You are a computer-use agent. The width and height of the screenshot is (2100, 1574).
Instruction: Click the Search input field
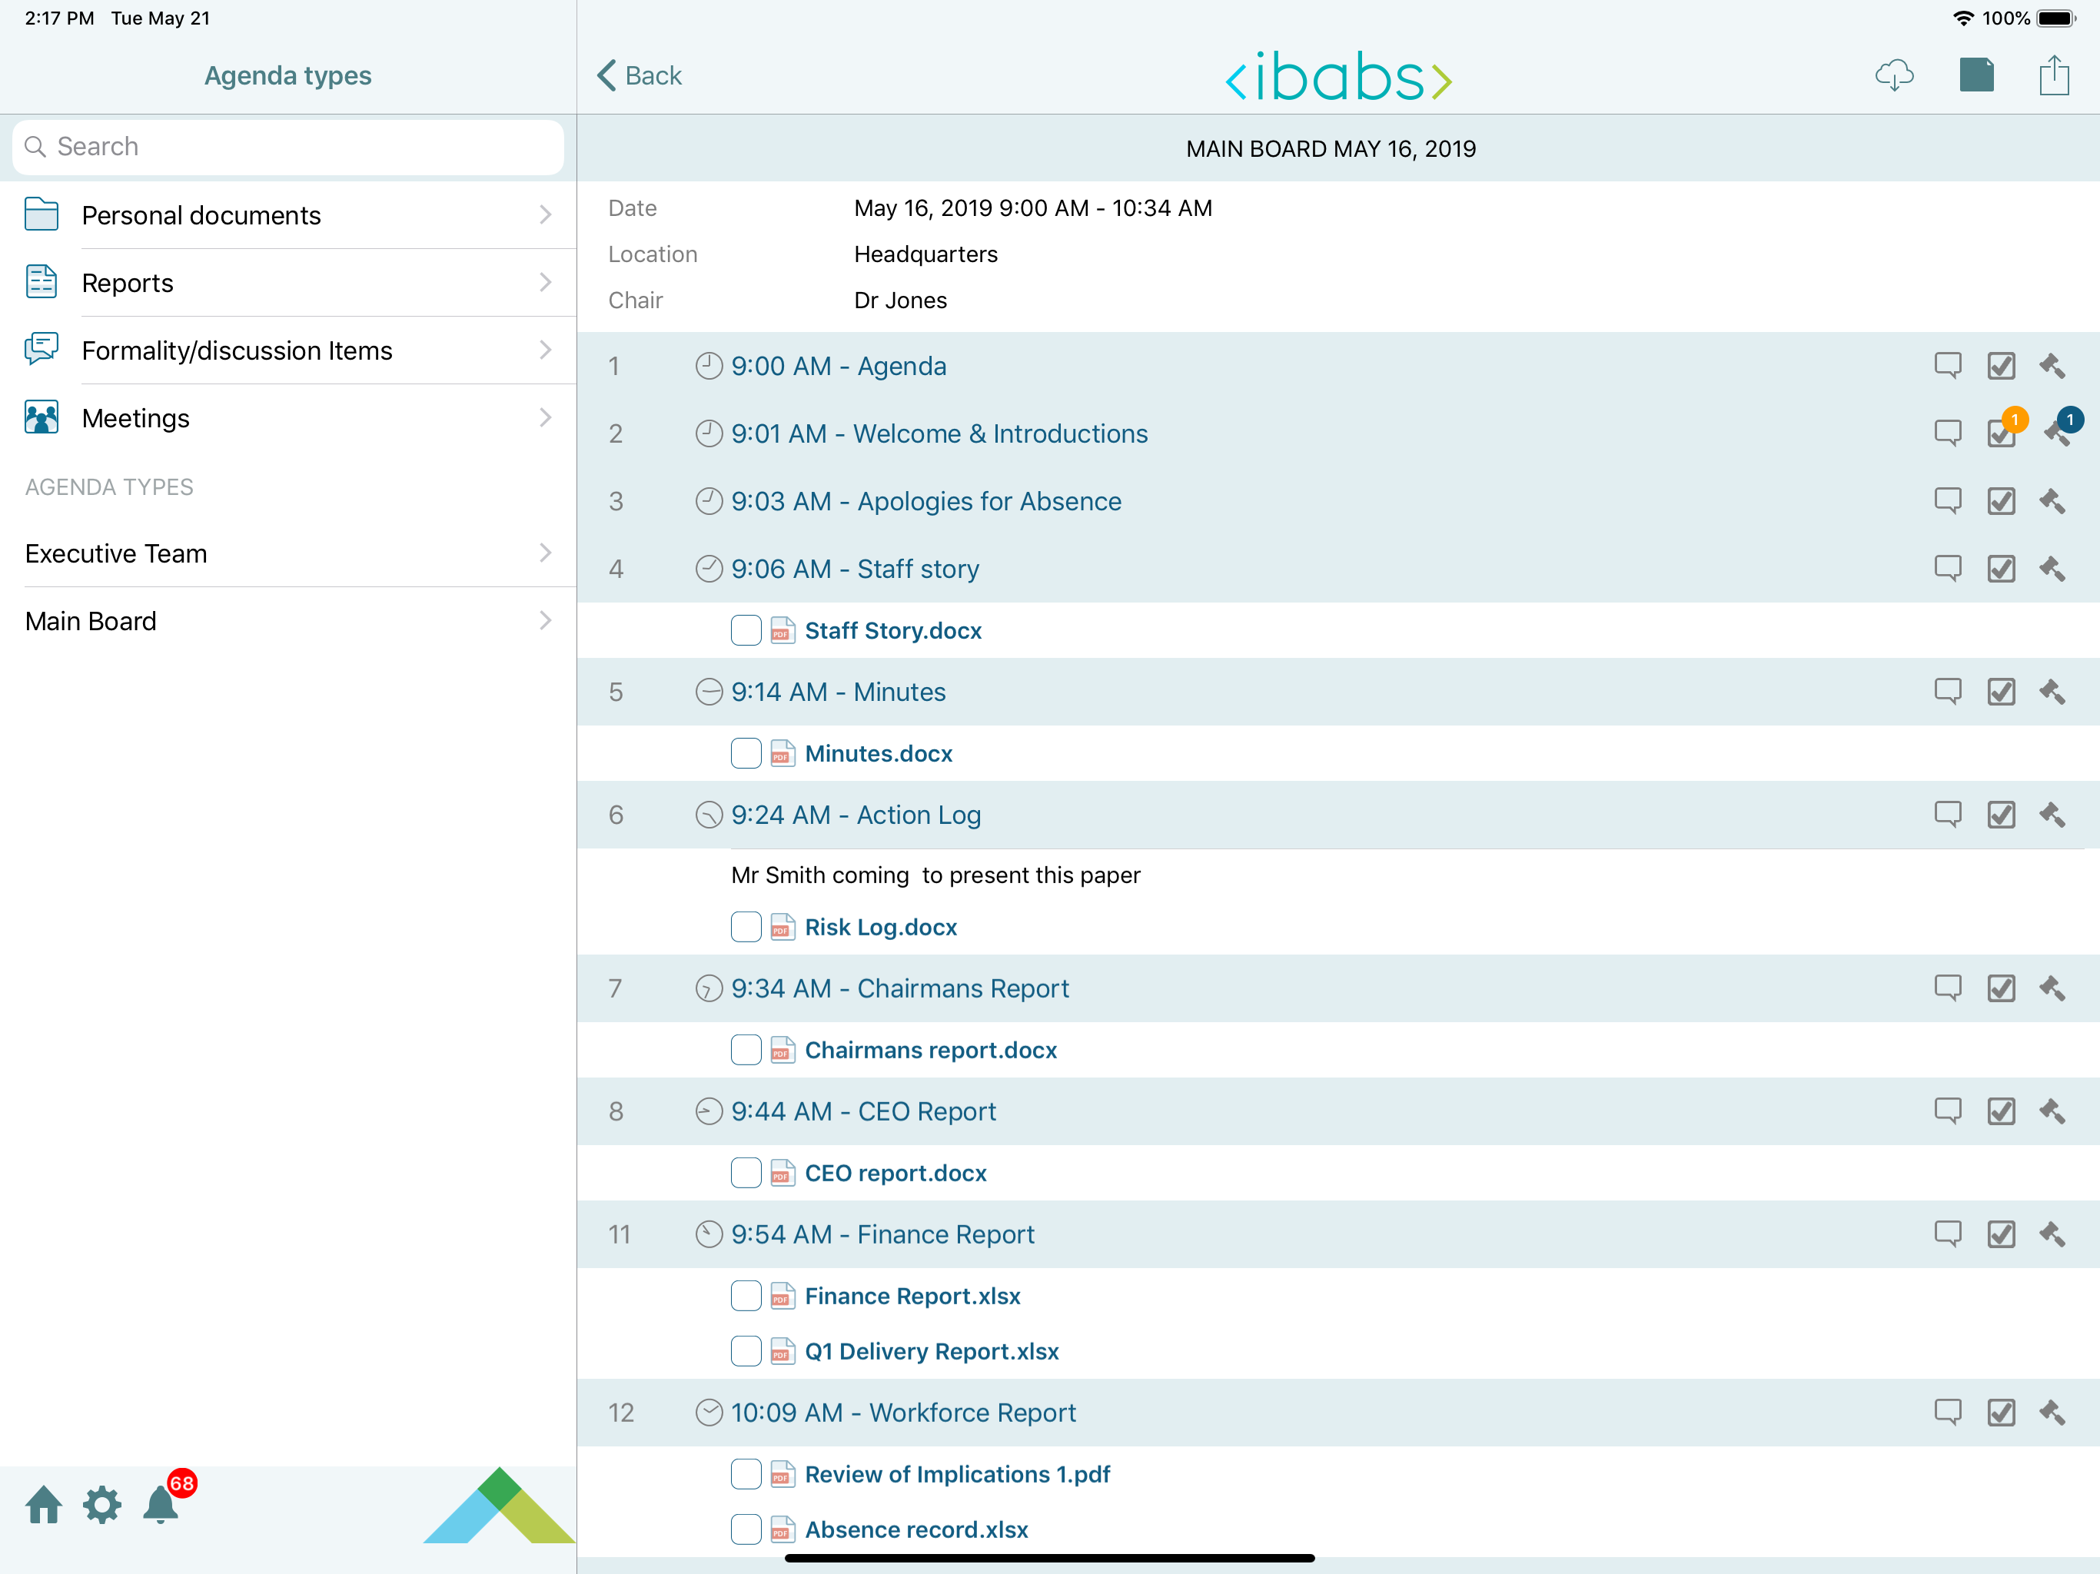(x=287, y=146)
